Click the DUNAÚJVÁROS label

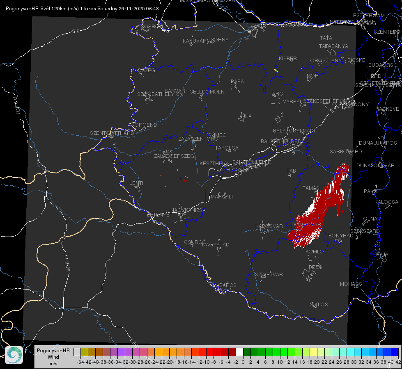(378, 143)
